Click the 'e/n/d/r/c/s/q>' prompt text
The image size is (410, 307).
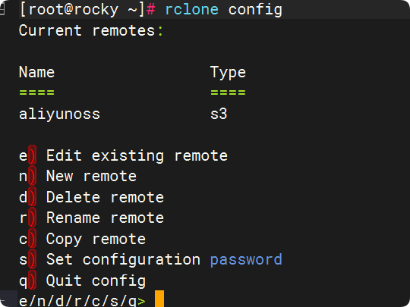pos(82,301)
